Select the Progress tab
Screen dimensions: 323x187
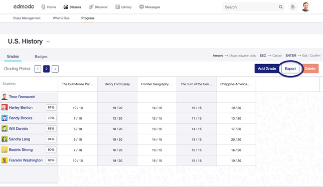(x=88, y=18)
